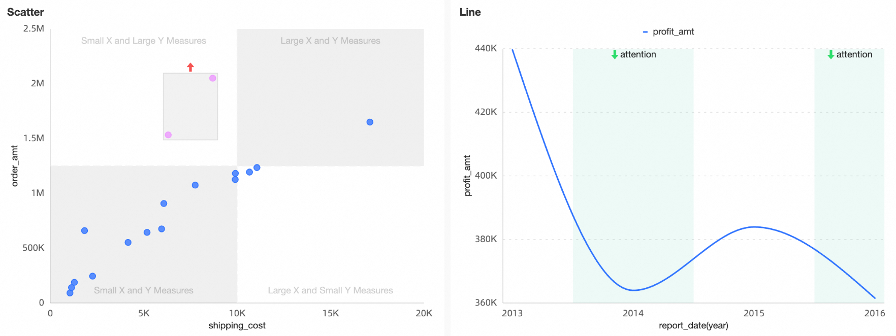Image resolution: width=896 pixels, height=336 pixels.
Task: Click the green down arrow beside the right attention label
Action: (831, 55)
